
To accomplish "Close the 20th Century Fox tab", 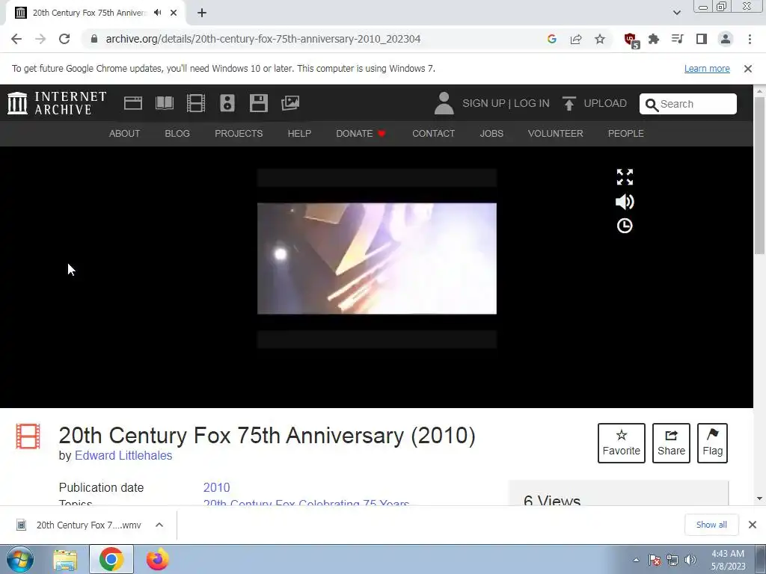I will tap(174, 13).
